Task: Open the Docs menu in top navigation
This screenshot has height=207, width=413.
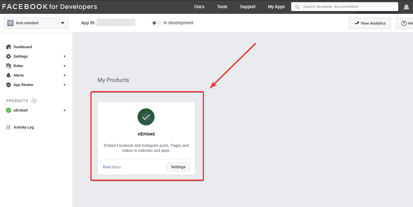Action: (199, 6)
